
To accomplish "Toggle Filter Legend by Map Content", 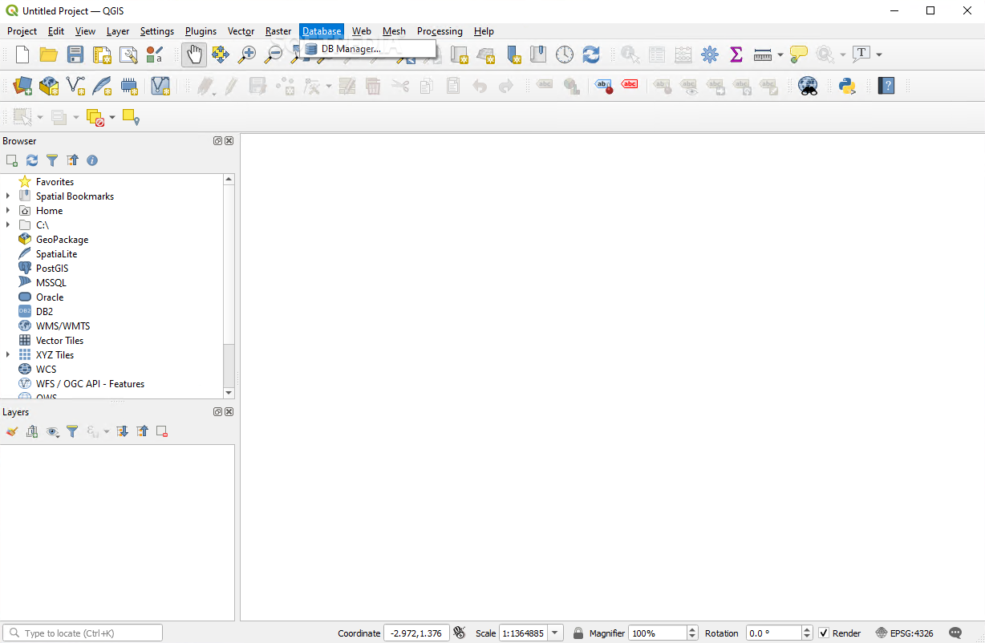I will click(x=72, y=431).
